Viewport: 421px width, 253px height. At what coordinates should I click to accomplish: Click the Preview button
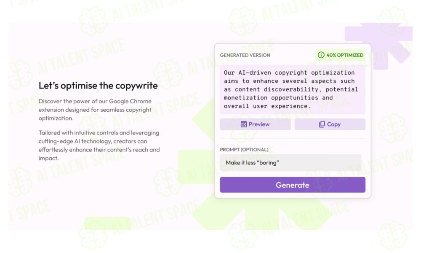click(255, 124)
